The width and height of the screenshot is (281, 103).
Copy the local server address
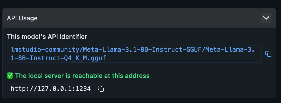click(x=101, y=89)
